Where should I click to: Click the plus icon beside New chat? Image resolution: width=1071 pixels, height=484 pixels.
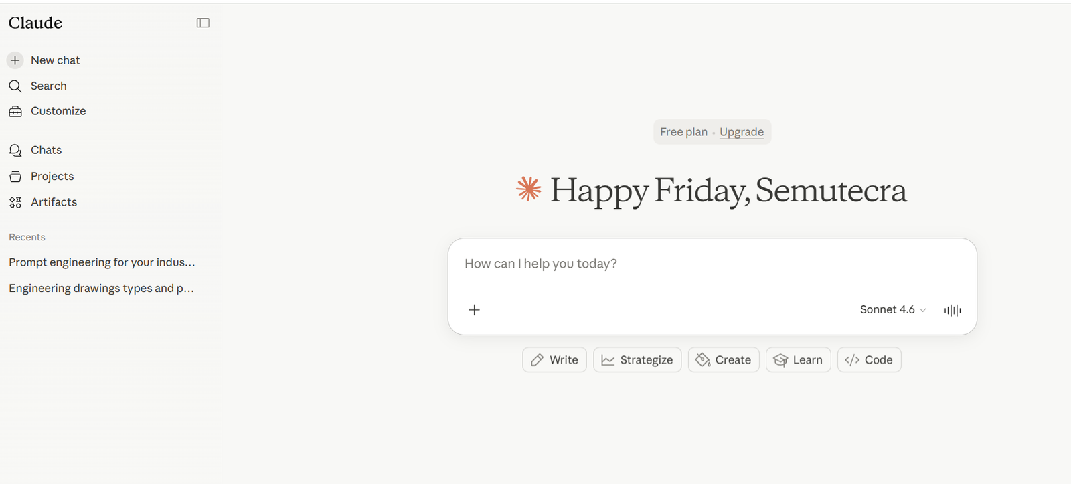tap(15, 60)
